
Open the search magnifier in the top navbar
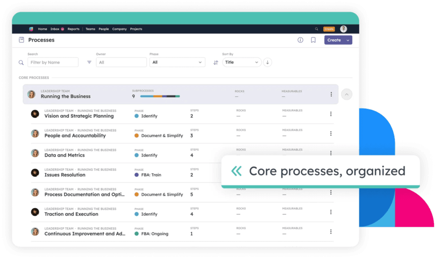(316, 29)
